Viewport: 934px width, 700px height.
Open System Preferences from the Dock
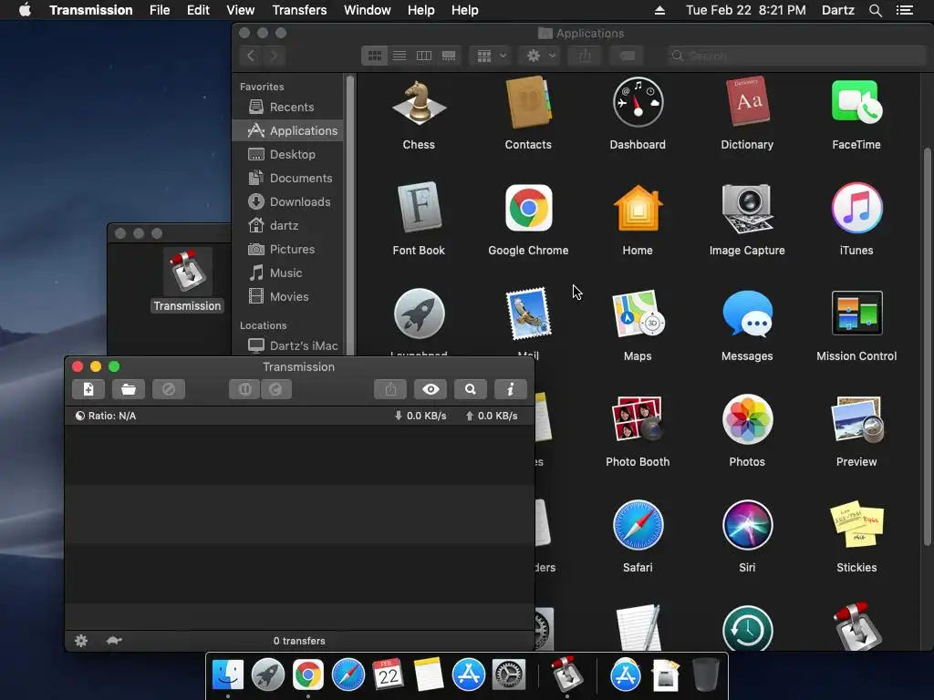coord(508,675)
